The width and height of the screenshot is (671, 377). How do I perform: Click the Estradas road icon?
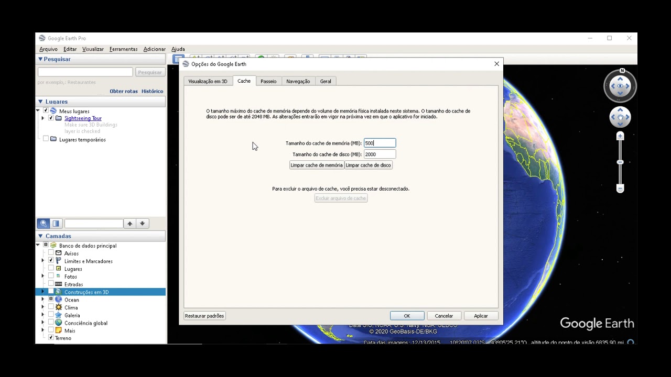(58, 284)
